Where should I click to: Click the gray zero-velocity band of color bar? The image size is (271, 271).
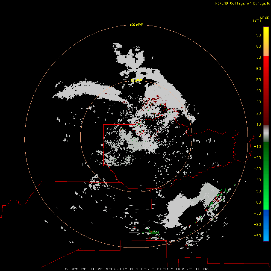(266, 133)
